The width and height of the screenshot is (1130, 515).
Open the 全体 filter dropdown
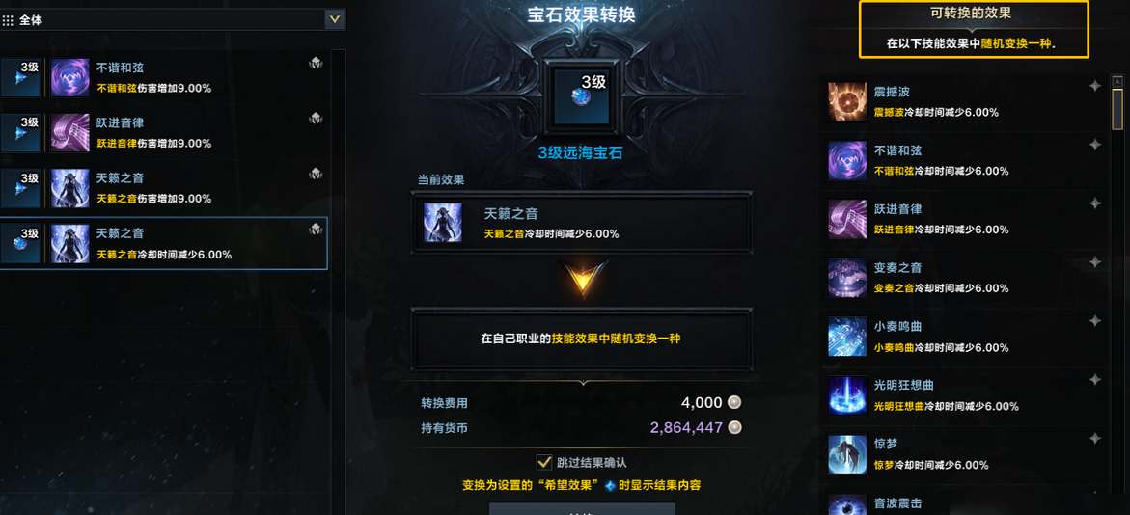172,19
